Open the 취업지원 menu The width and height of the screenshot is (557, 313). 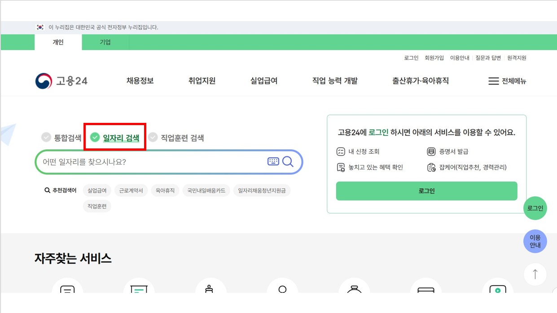coord(202,81)
